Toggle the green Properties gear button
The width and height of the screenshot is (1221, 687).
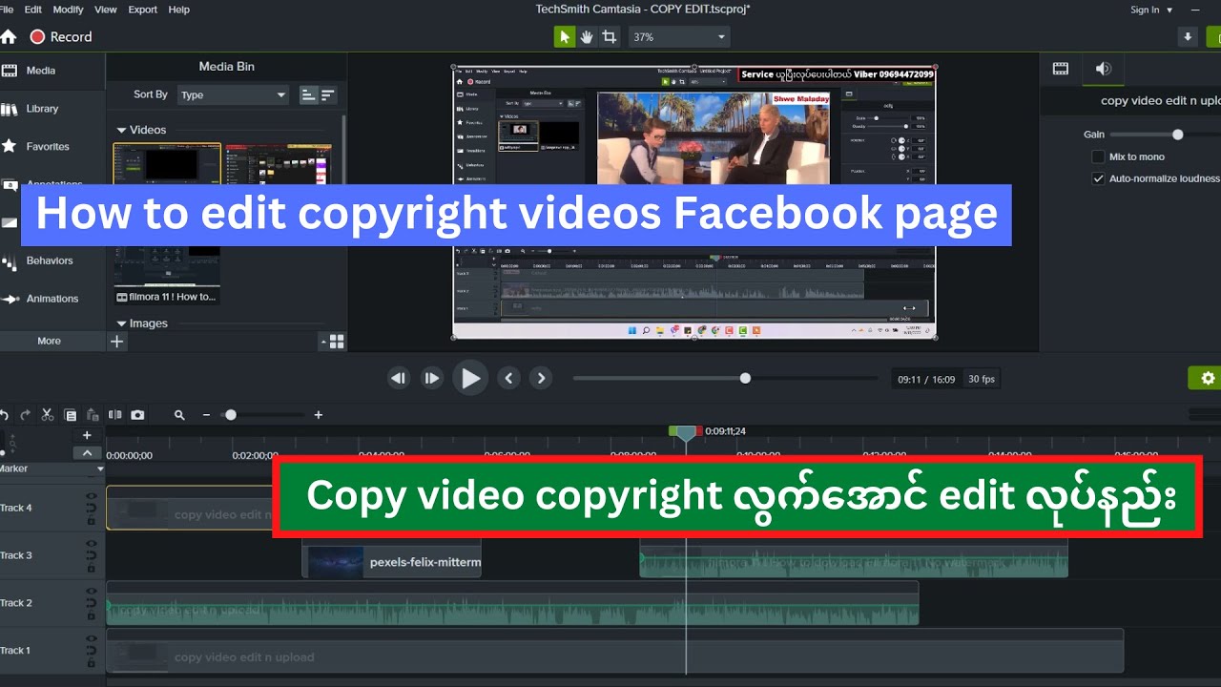pyautogui.click(x=1207, y=378)
